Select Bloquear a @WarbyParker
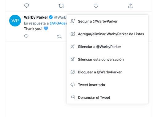The width and height of the screenshot is (154, 117). coord(107,72)
